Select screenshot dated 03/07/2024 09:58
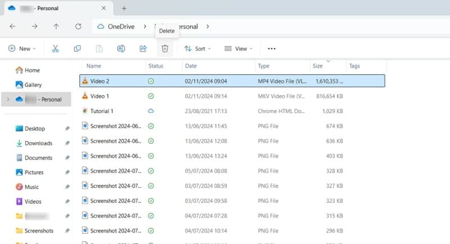The height and width of the screenshot is (244, 450). (x=232, y=201)
